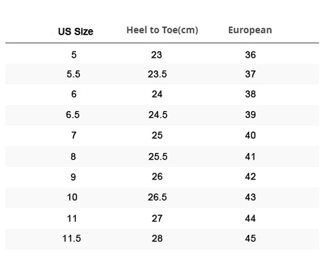The width and height of the screenshot is (325, 266).
Task: Click the European column header
Action: coord(250,30)
